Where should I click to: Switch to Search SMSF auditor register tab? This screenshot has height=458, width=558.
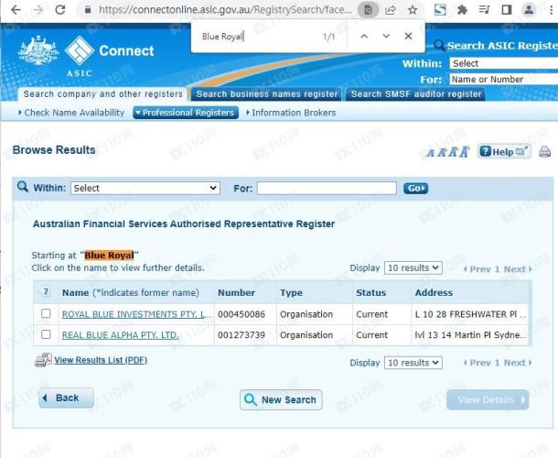415,94
